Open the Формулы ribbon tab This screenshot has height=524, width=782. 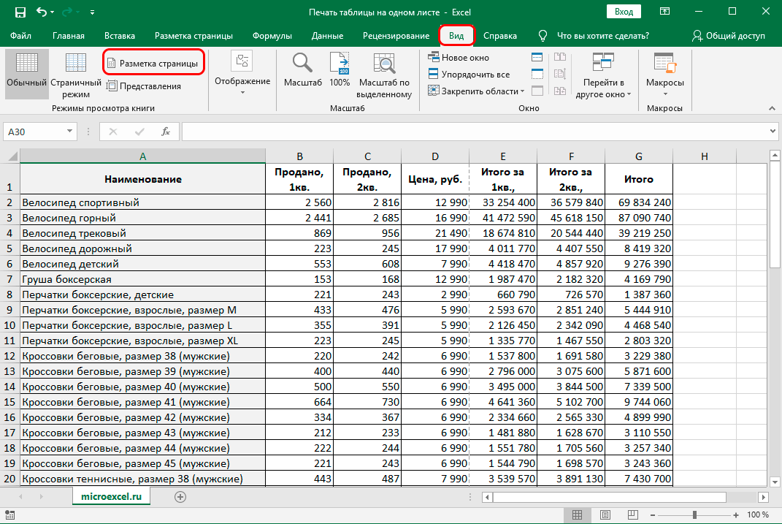[272, 36]
